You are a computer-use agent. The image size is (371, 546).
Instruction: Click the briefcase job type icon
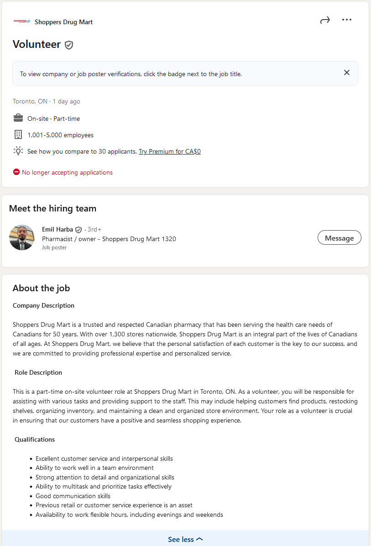point(18,118)
